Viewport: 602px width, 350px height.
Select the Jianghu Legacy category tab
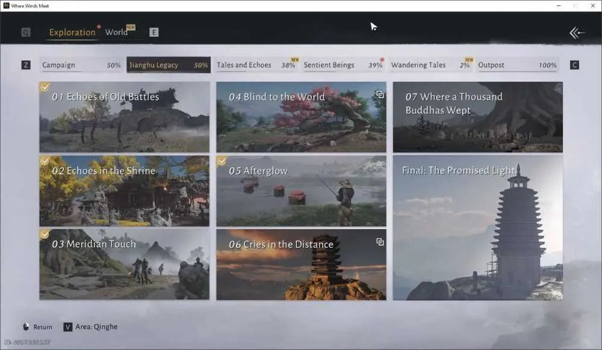coord(169,65)
